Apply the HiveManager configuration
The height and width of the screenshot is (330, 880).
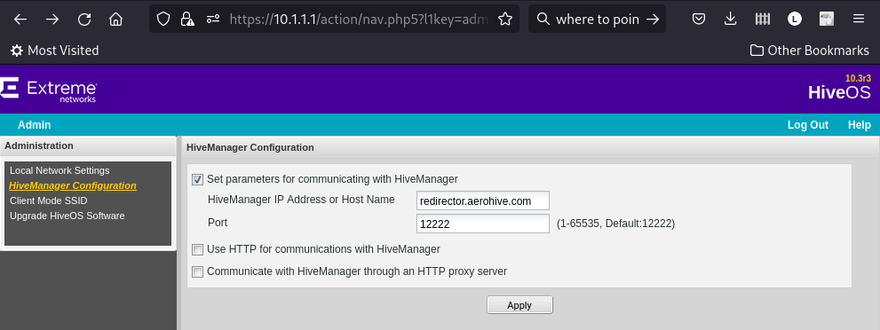tap(519, 305)
